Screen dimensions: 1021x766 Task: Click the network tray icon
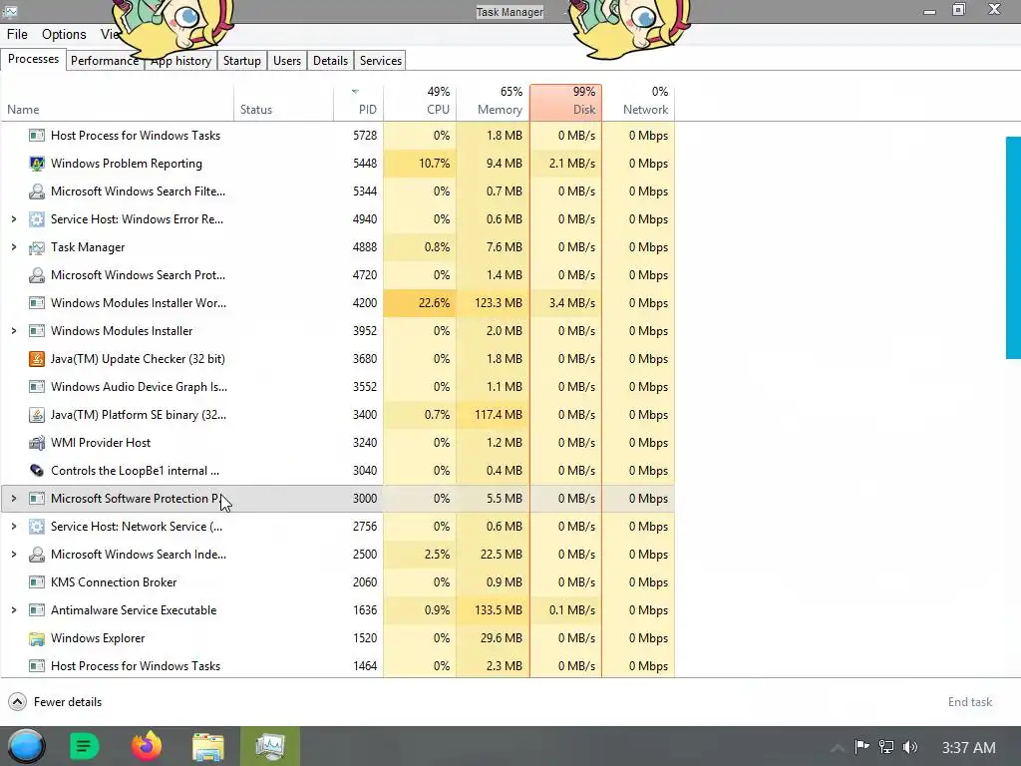click(886, 747)
